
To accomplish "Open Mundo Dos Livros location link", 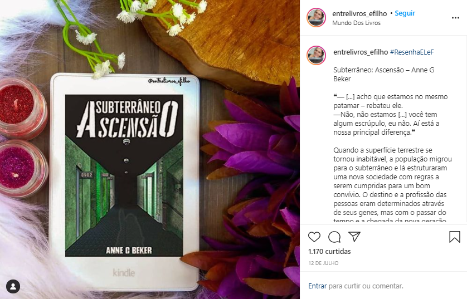I will click(356, 23).
